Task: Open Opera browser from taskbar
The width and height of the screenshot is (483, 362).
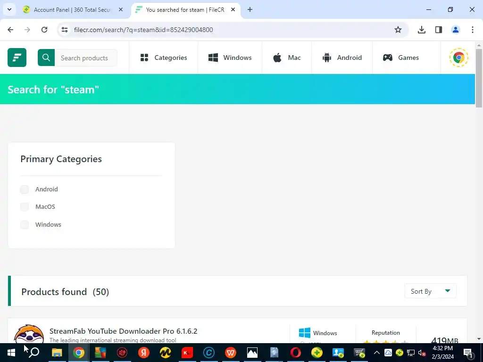Action: click(x=295, y=353)
